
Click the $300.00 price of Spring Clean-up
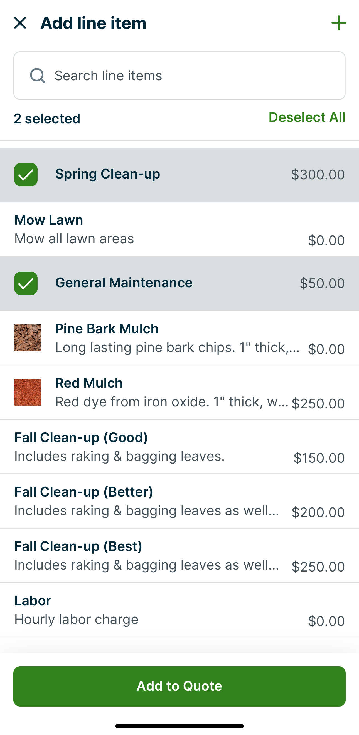click(x=318, y=174)
